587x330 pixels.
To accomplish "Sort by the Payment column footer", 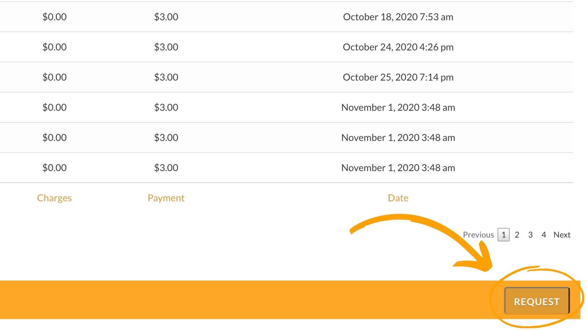I will point(166,198).
